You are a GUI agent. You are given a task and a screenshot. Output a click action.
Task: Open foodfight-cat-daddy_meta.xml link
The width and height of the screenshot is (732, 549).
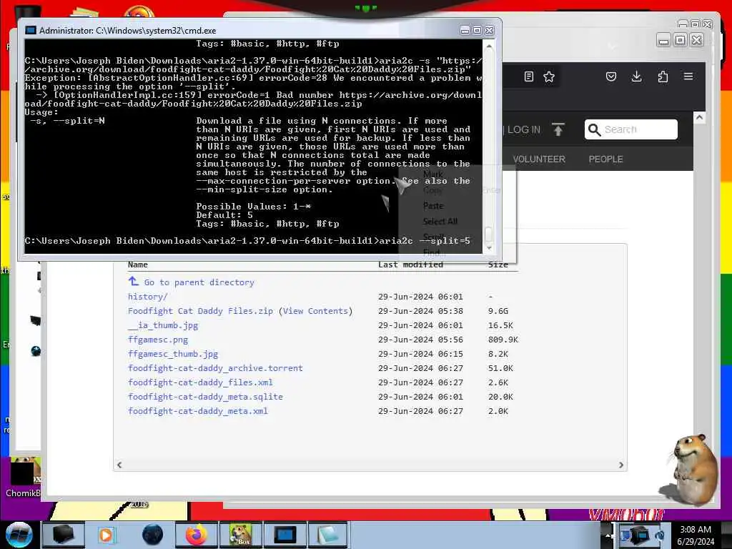pos(198,411)
